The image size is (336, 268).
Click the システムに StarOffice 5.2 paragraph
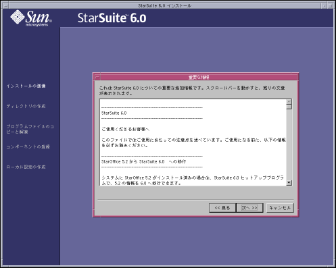tap(193, 180)
